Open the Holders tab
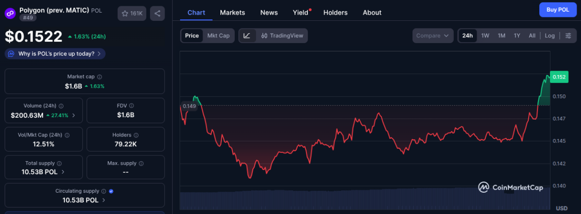This screenshot has width=581, height=214. pyautogui.click(x=336, y=13)
